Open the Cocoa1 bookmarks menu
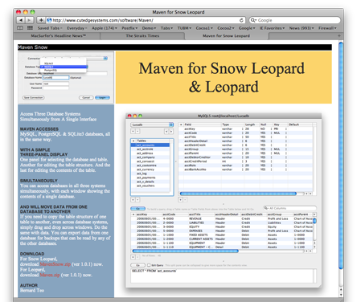Viewport: 357px width, 302px height. (204, 28)
